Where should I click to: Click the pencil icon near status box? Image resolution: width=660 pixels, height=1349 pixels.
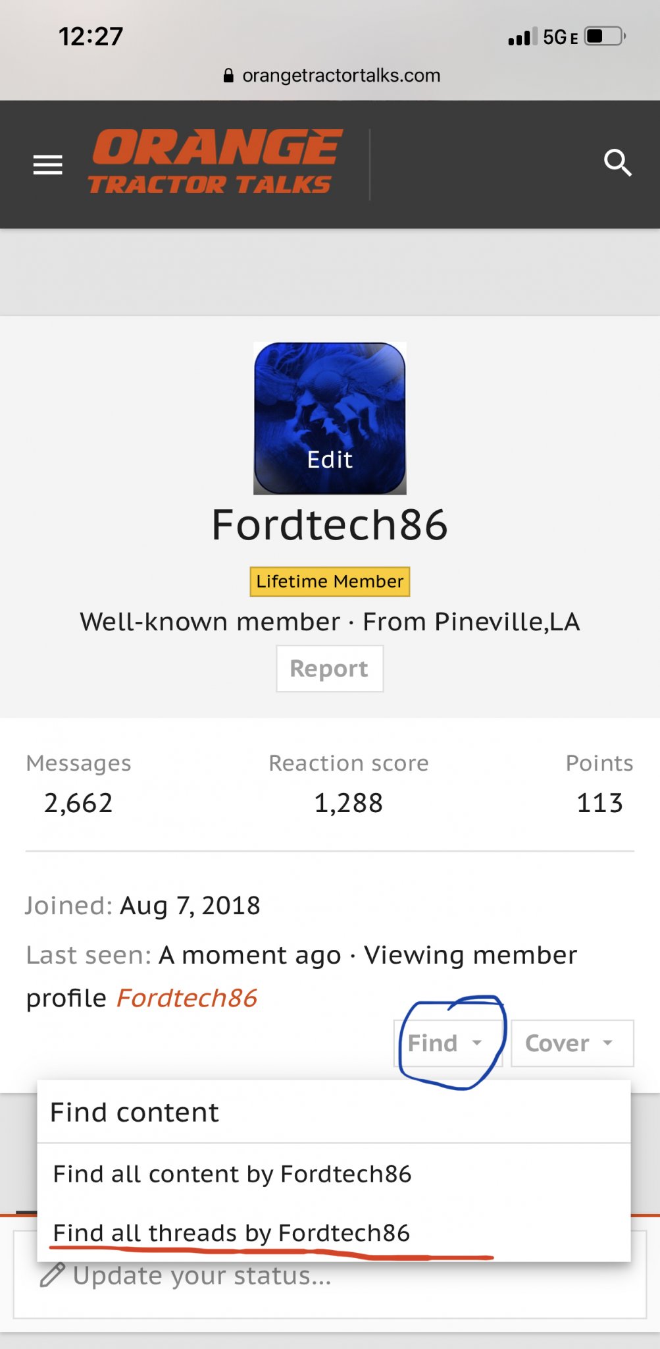pyautogui.click(x=52, y=1275)
